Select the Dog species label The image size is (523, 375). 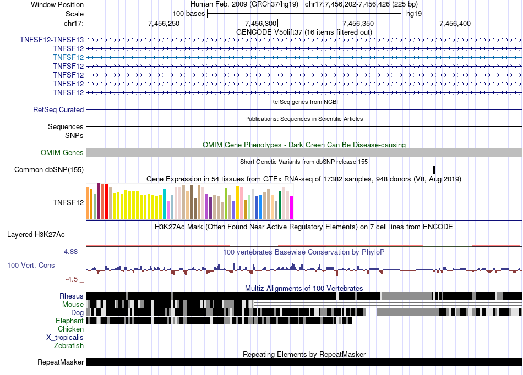[x=77, y=312]
